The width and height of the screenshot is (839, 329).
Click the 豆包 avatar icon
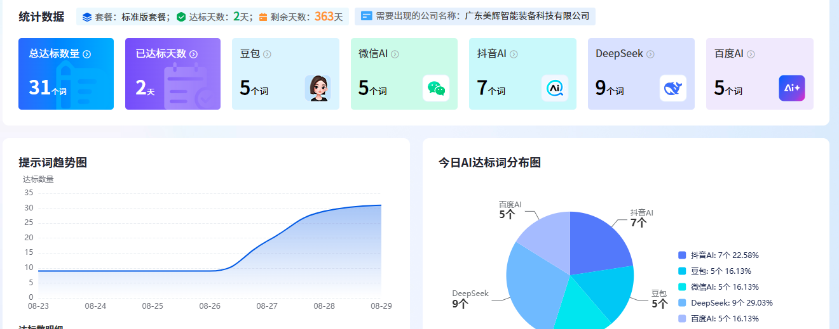pos(318,88)
